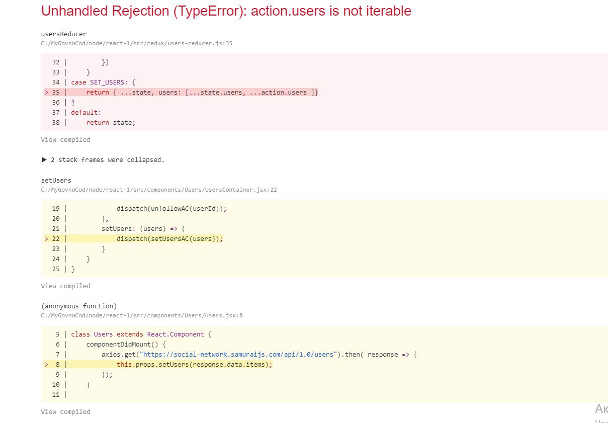Click the samuraijs API URL string in the code
Screen dimensions: 608x423
pyautogui.click(x=239, y=355)
